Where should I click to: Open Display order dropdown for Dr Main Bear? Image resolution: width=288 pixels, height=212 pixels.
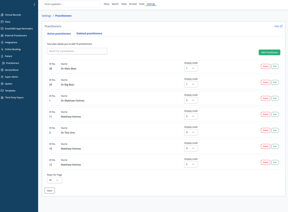[191, 68]
